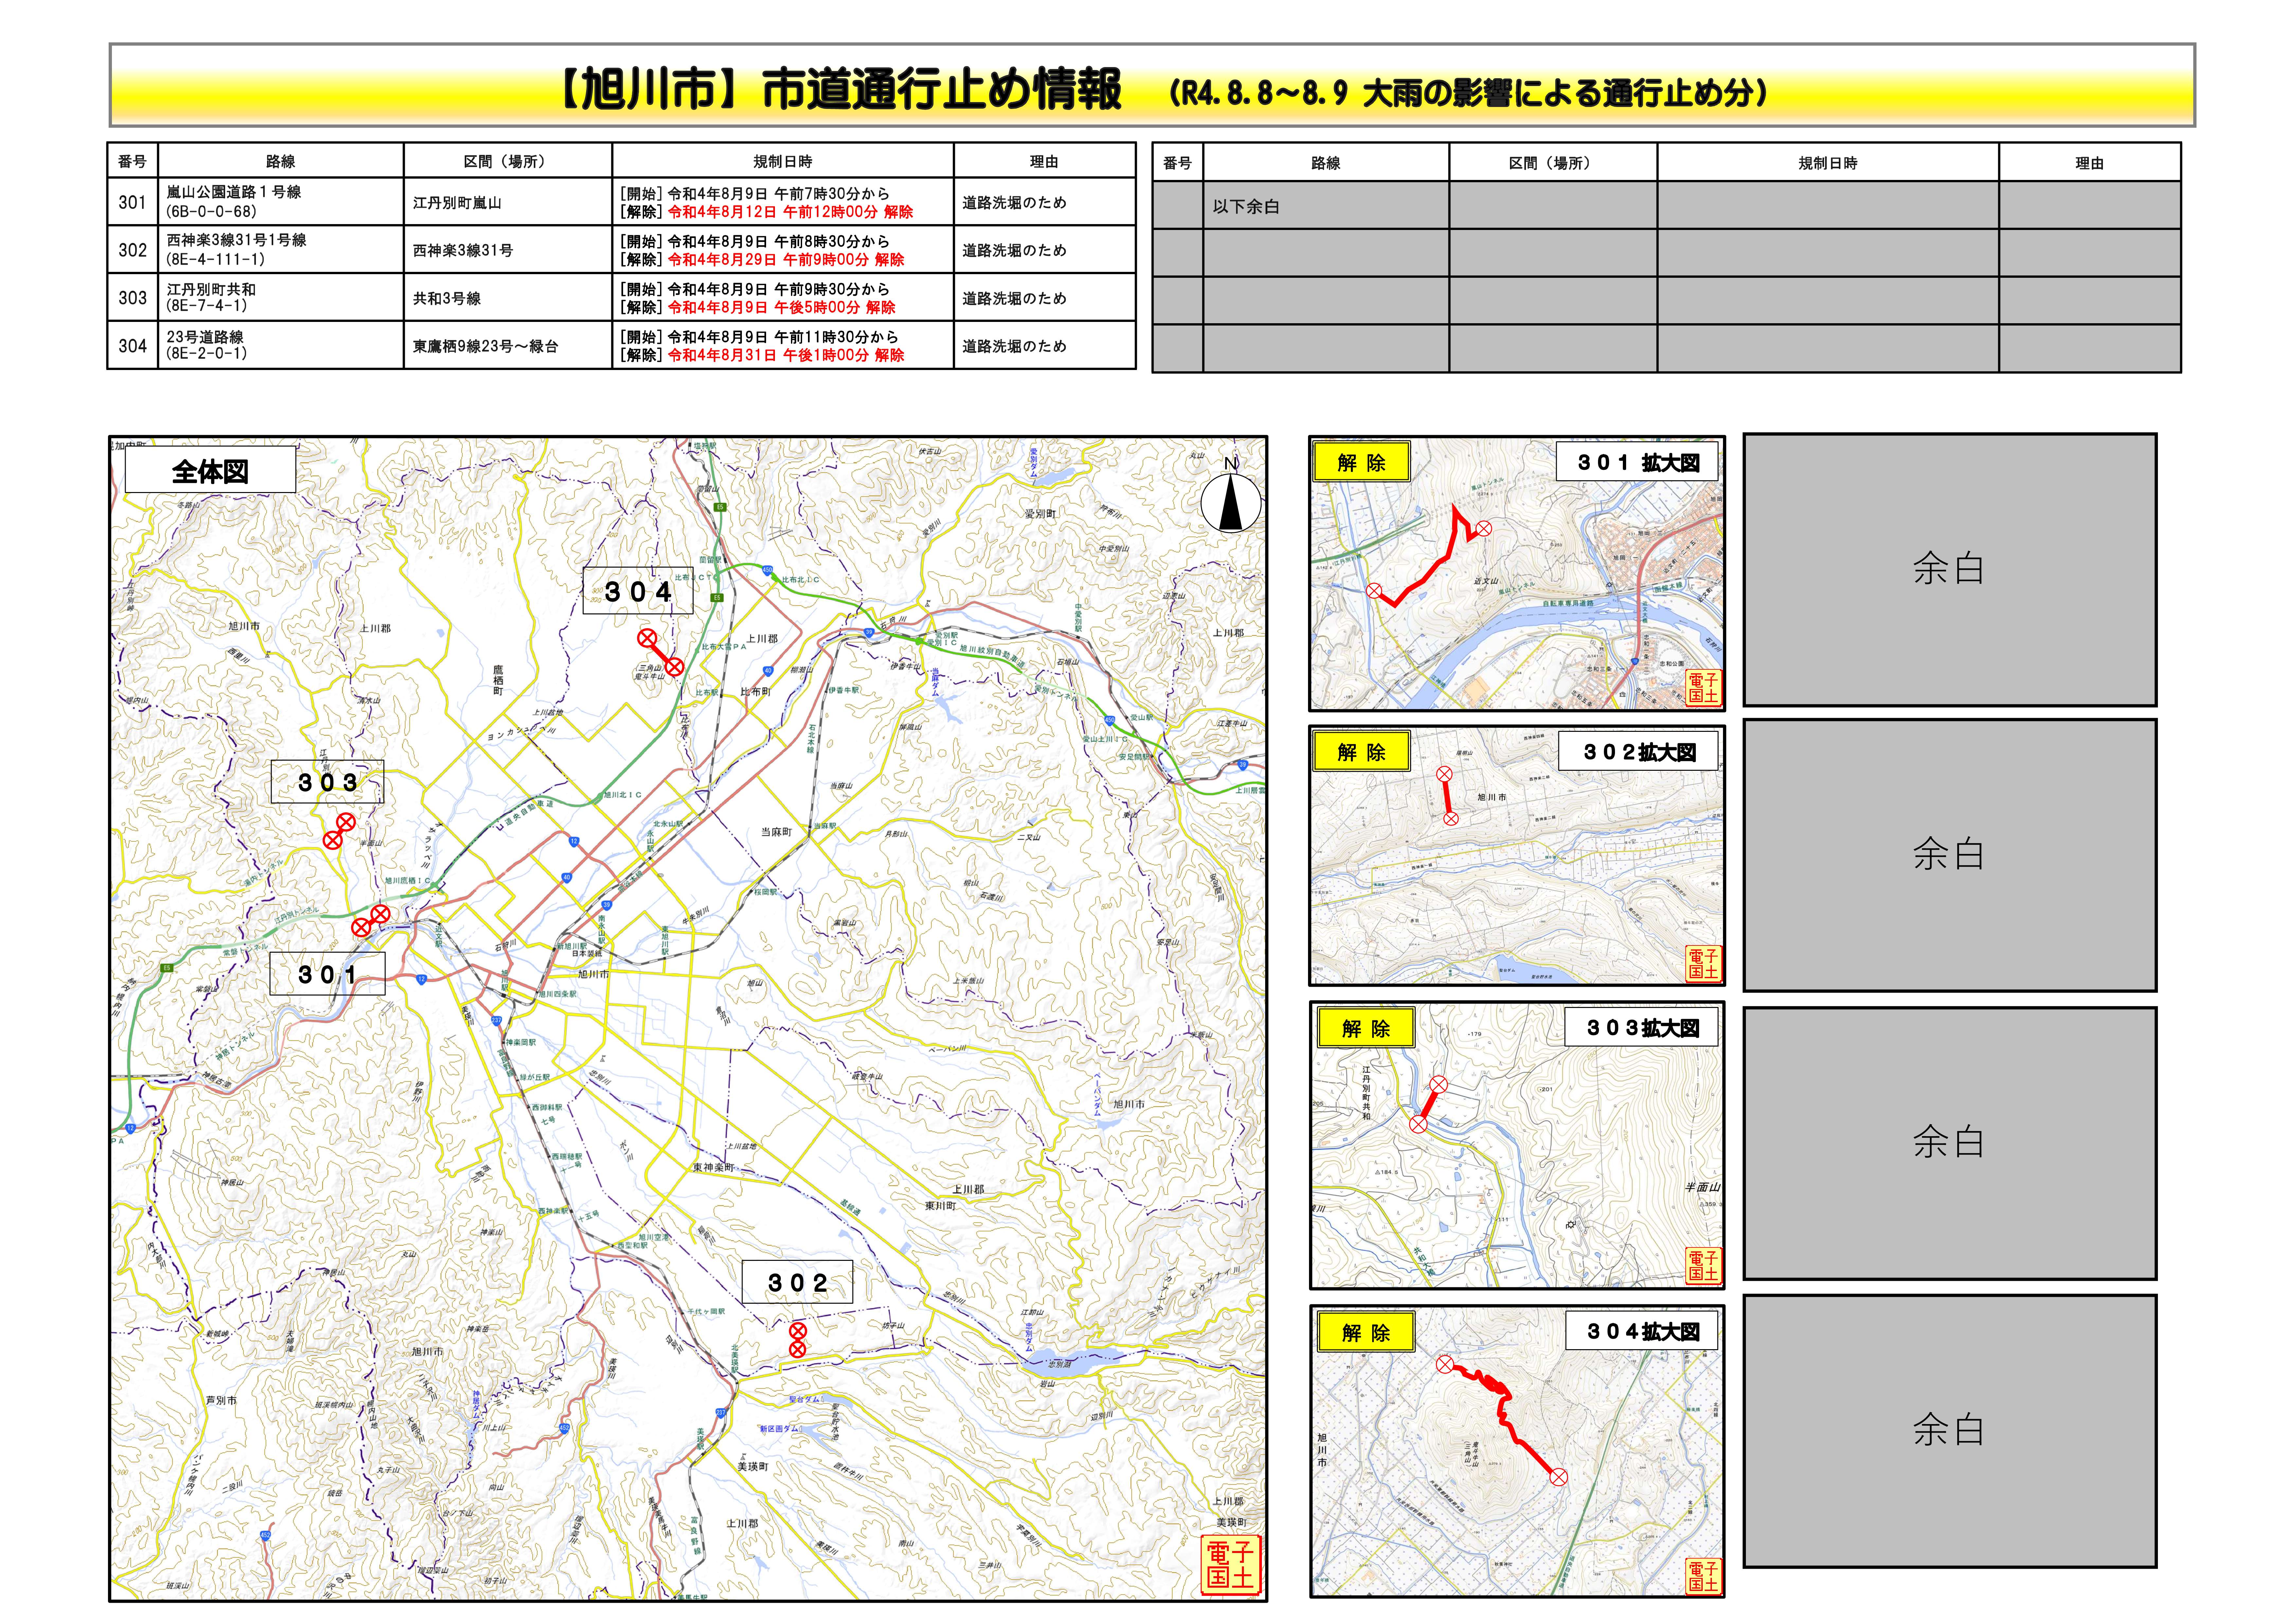Viewport: 2296px width, 1623px height.
Task: Click the 路線 header in the left table
Action: [281, 161]
